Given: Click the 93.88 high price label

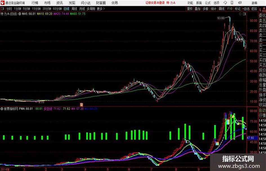Looking at the screenshot, I should (221, 18).
